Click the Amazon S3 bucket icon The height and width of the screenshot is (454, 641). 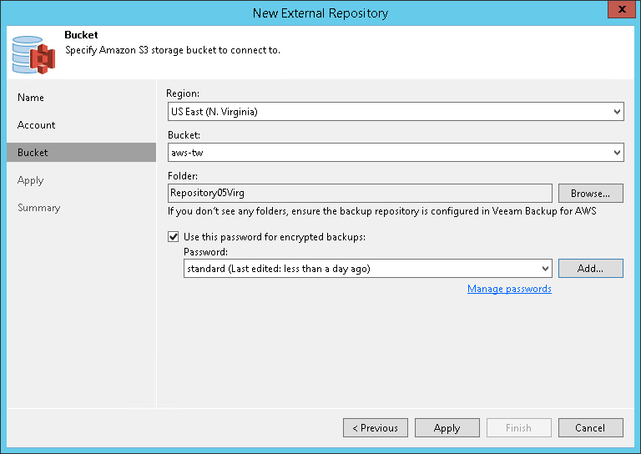pos(33,53)
